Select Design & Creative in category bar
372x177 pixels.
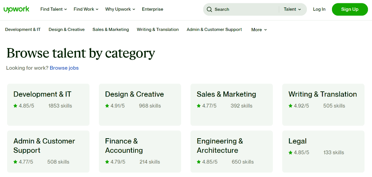pos(67,29)
